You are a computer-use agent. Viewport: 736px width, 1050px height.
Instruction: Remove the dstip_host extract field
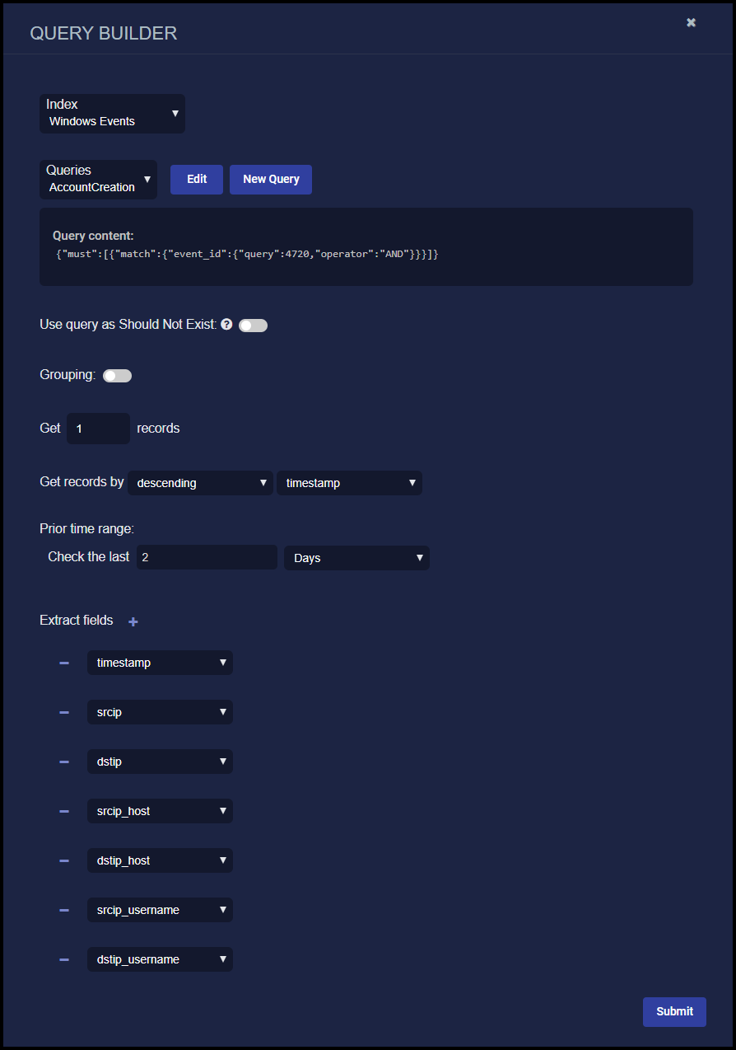(63, 860)
